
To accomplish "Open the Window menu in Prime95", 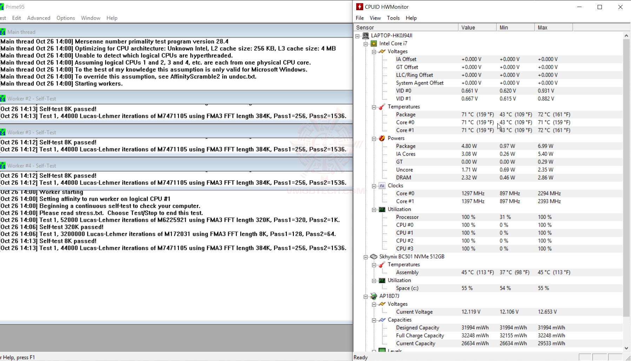I will pos(91,18).
